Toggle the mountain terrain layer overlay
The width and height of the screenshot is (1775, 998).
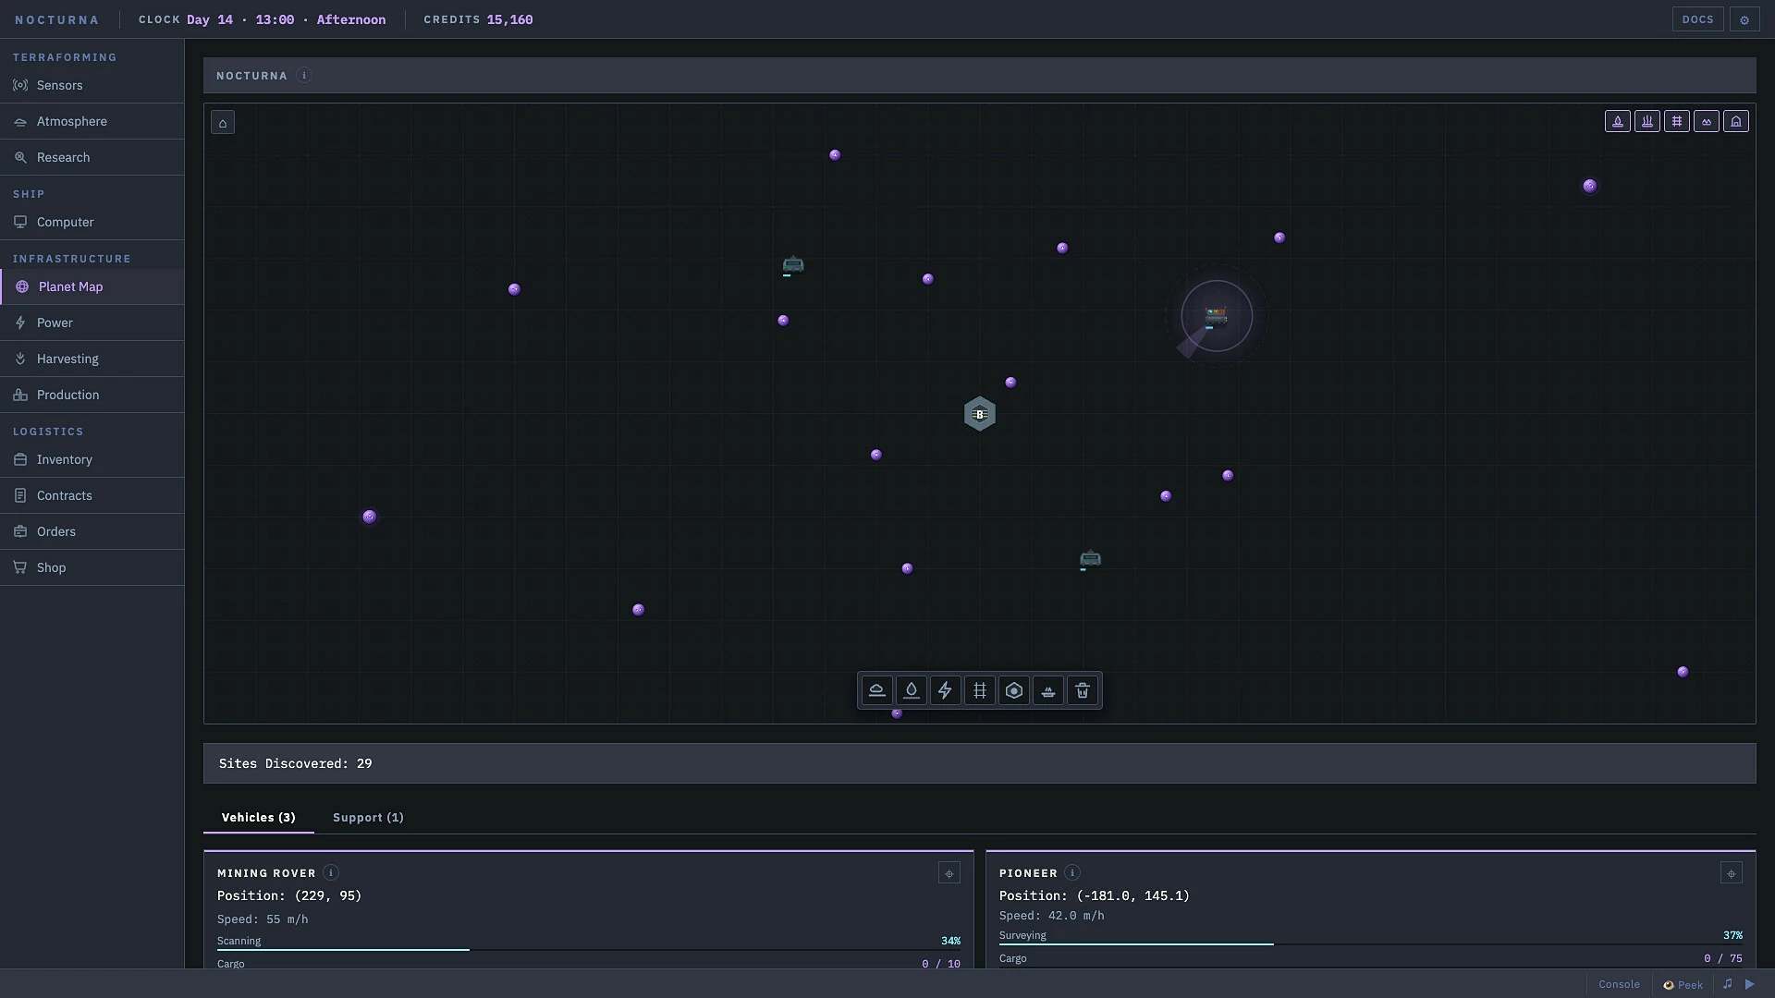coord(1707,121)
